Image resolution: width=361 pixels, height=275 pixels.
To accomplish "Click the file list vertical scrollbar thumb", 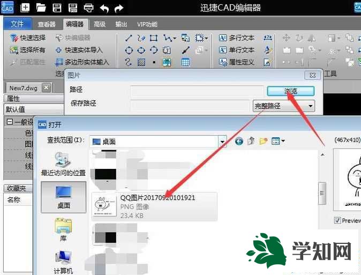I will 322,193.
